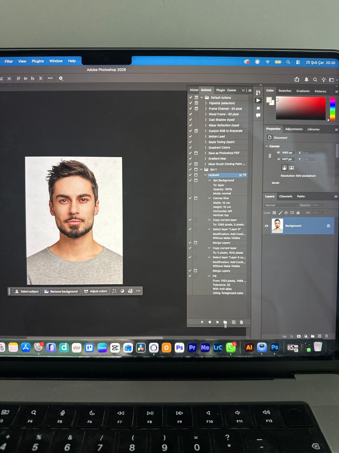Screen dimensions: 339x453
Task: Toggle checkmark for Vignette (selection) action
Action: point(191,103)
